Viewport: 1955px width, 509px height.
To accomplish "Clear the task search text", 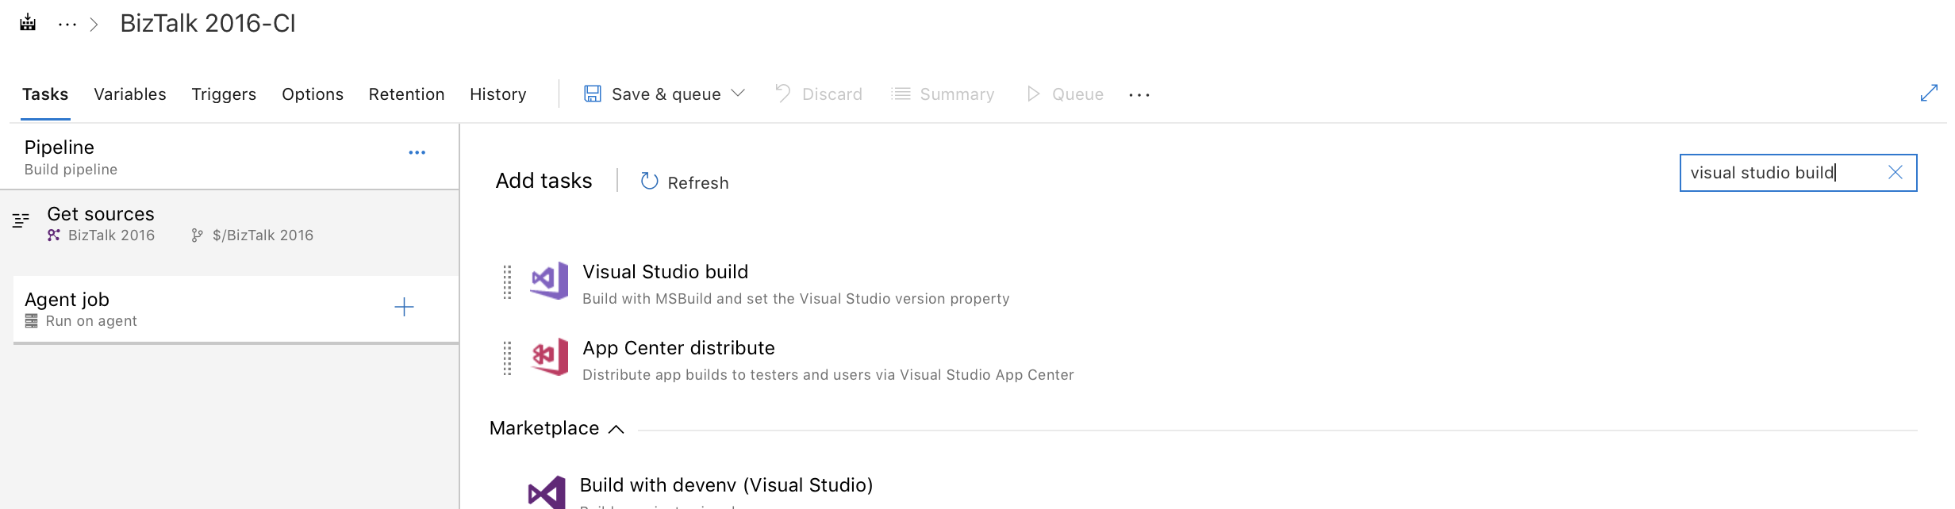I will click(x=1895, y=172).
